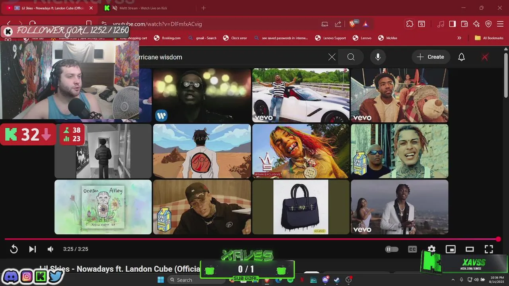Open Brave VPN shield icon
Viewport: 509px width, 286px height.
pos(488,24)
